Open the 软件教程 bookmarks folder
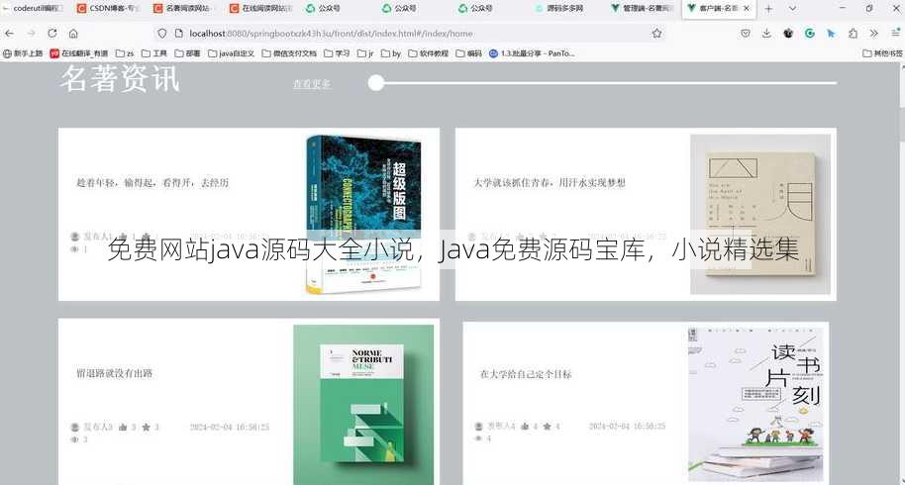905x485 pixels. [x=429, y=53]
